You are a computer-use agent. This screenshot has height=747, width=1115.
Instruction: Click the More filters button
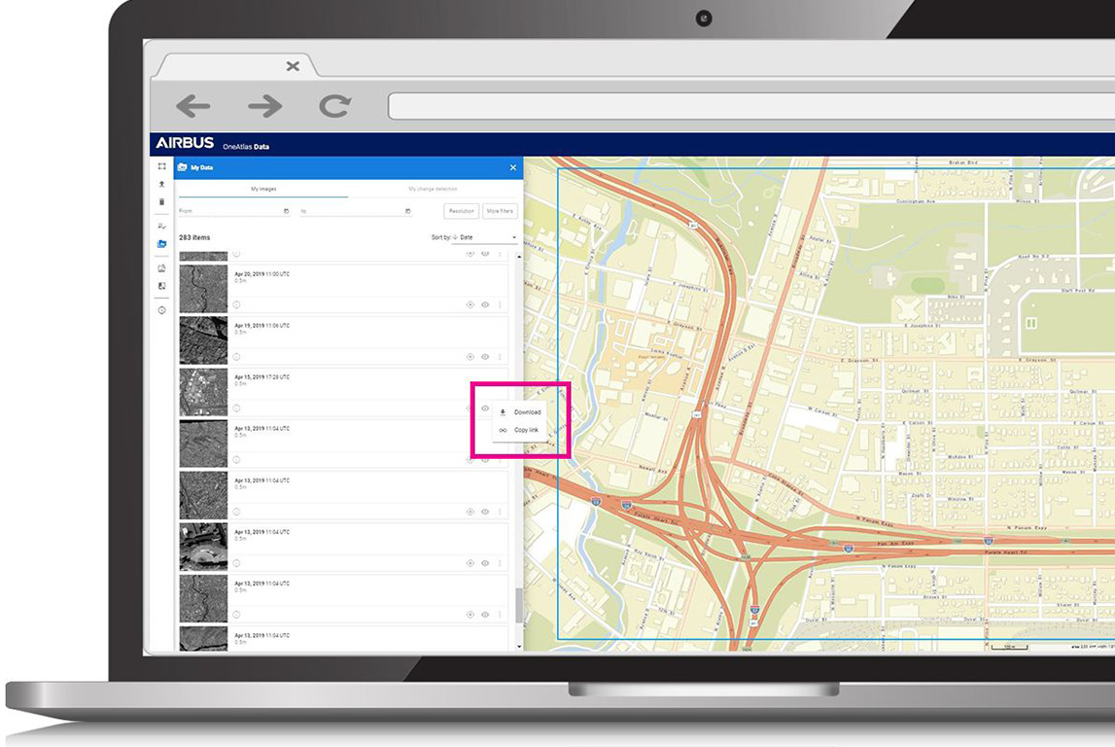coord(500,211)
